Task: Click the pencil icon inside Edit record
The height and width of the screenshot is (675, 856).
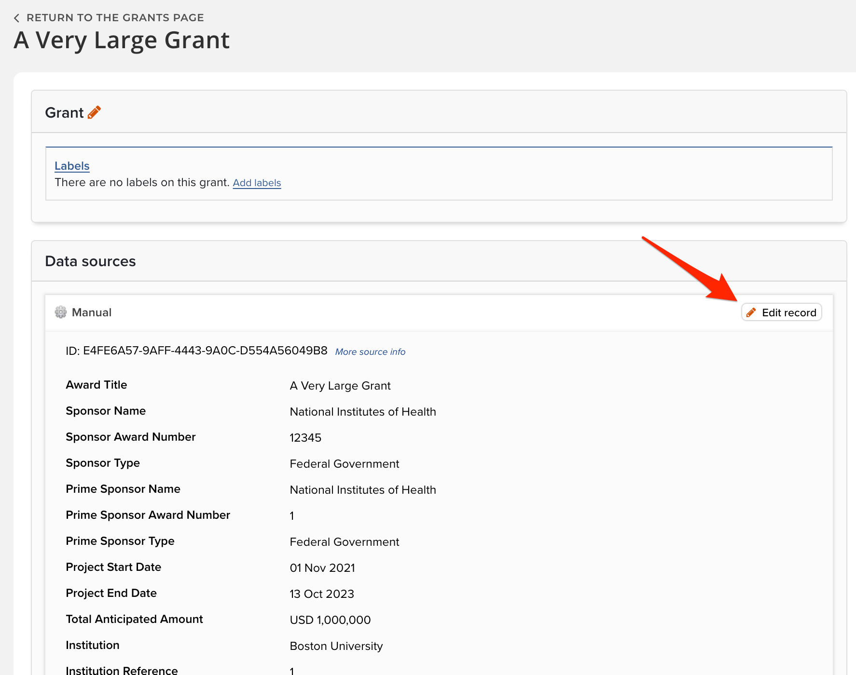Action: 751,312
